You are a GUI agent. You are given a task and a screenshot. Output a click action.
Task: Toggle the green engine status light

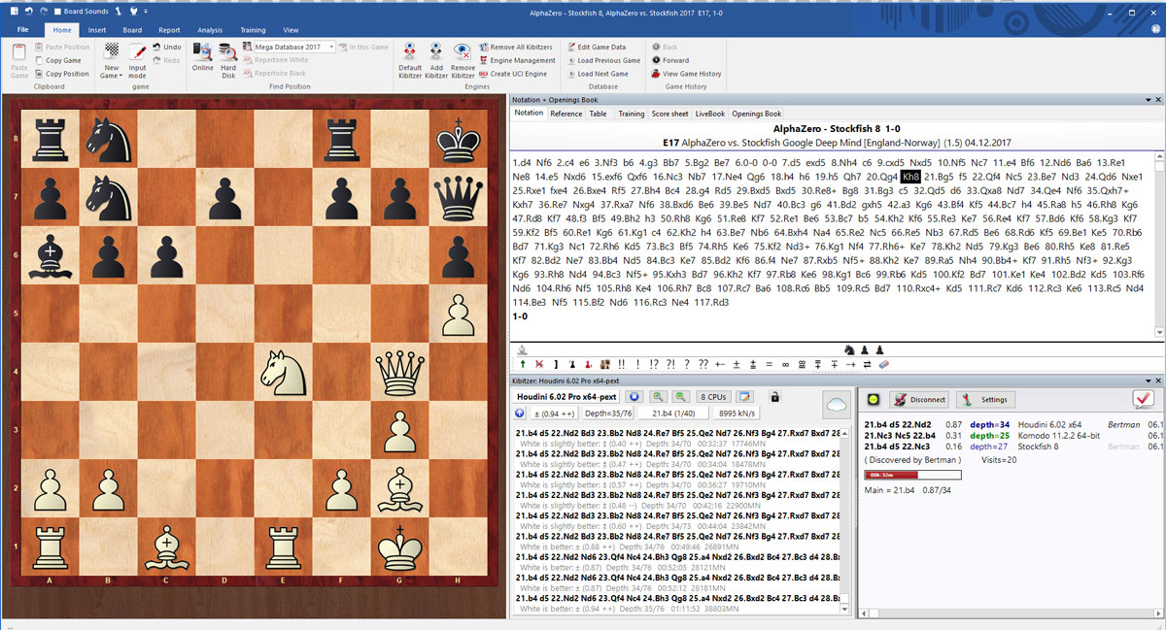coord(874,399)
